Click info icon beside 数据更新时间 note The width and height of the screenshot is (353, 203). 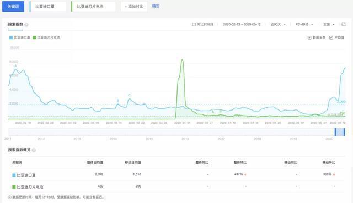click(10, 197)
